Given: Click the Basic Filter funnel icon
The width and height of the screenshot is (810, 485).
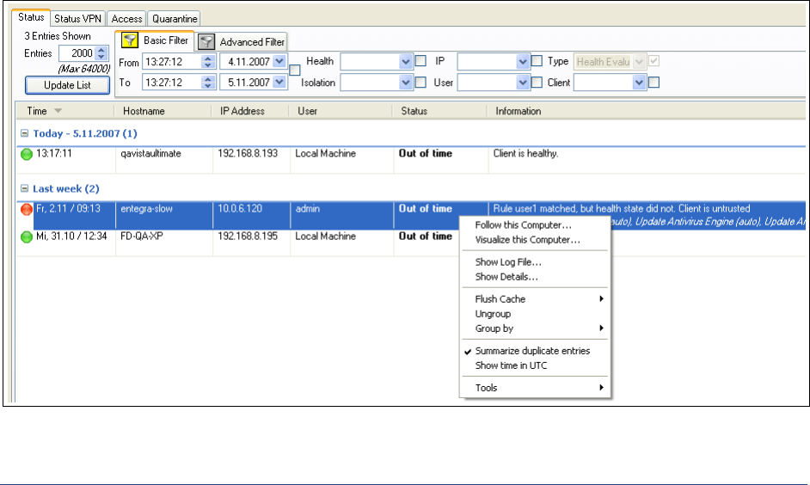Looking at the screenshot, I should point(130,40).
